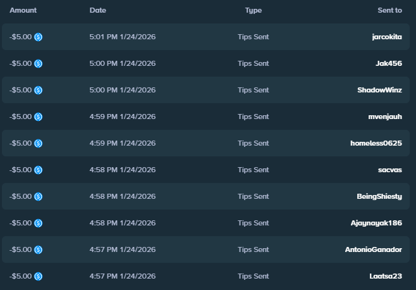Click the -$5.00 amount in Ajaynayak186 row

point(20,223)
